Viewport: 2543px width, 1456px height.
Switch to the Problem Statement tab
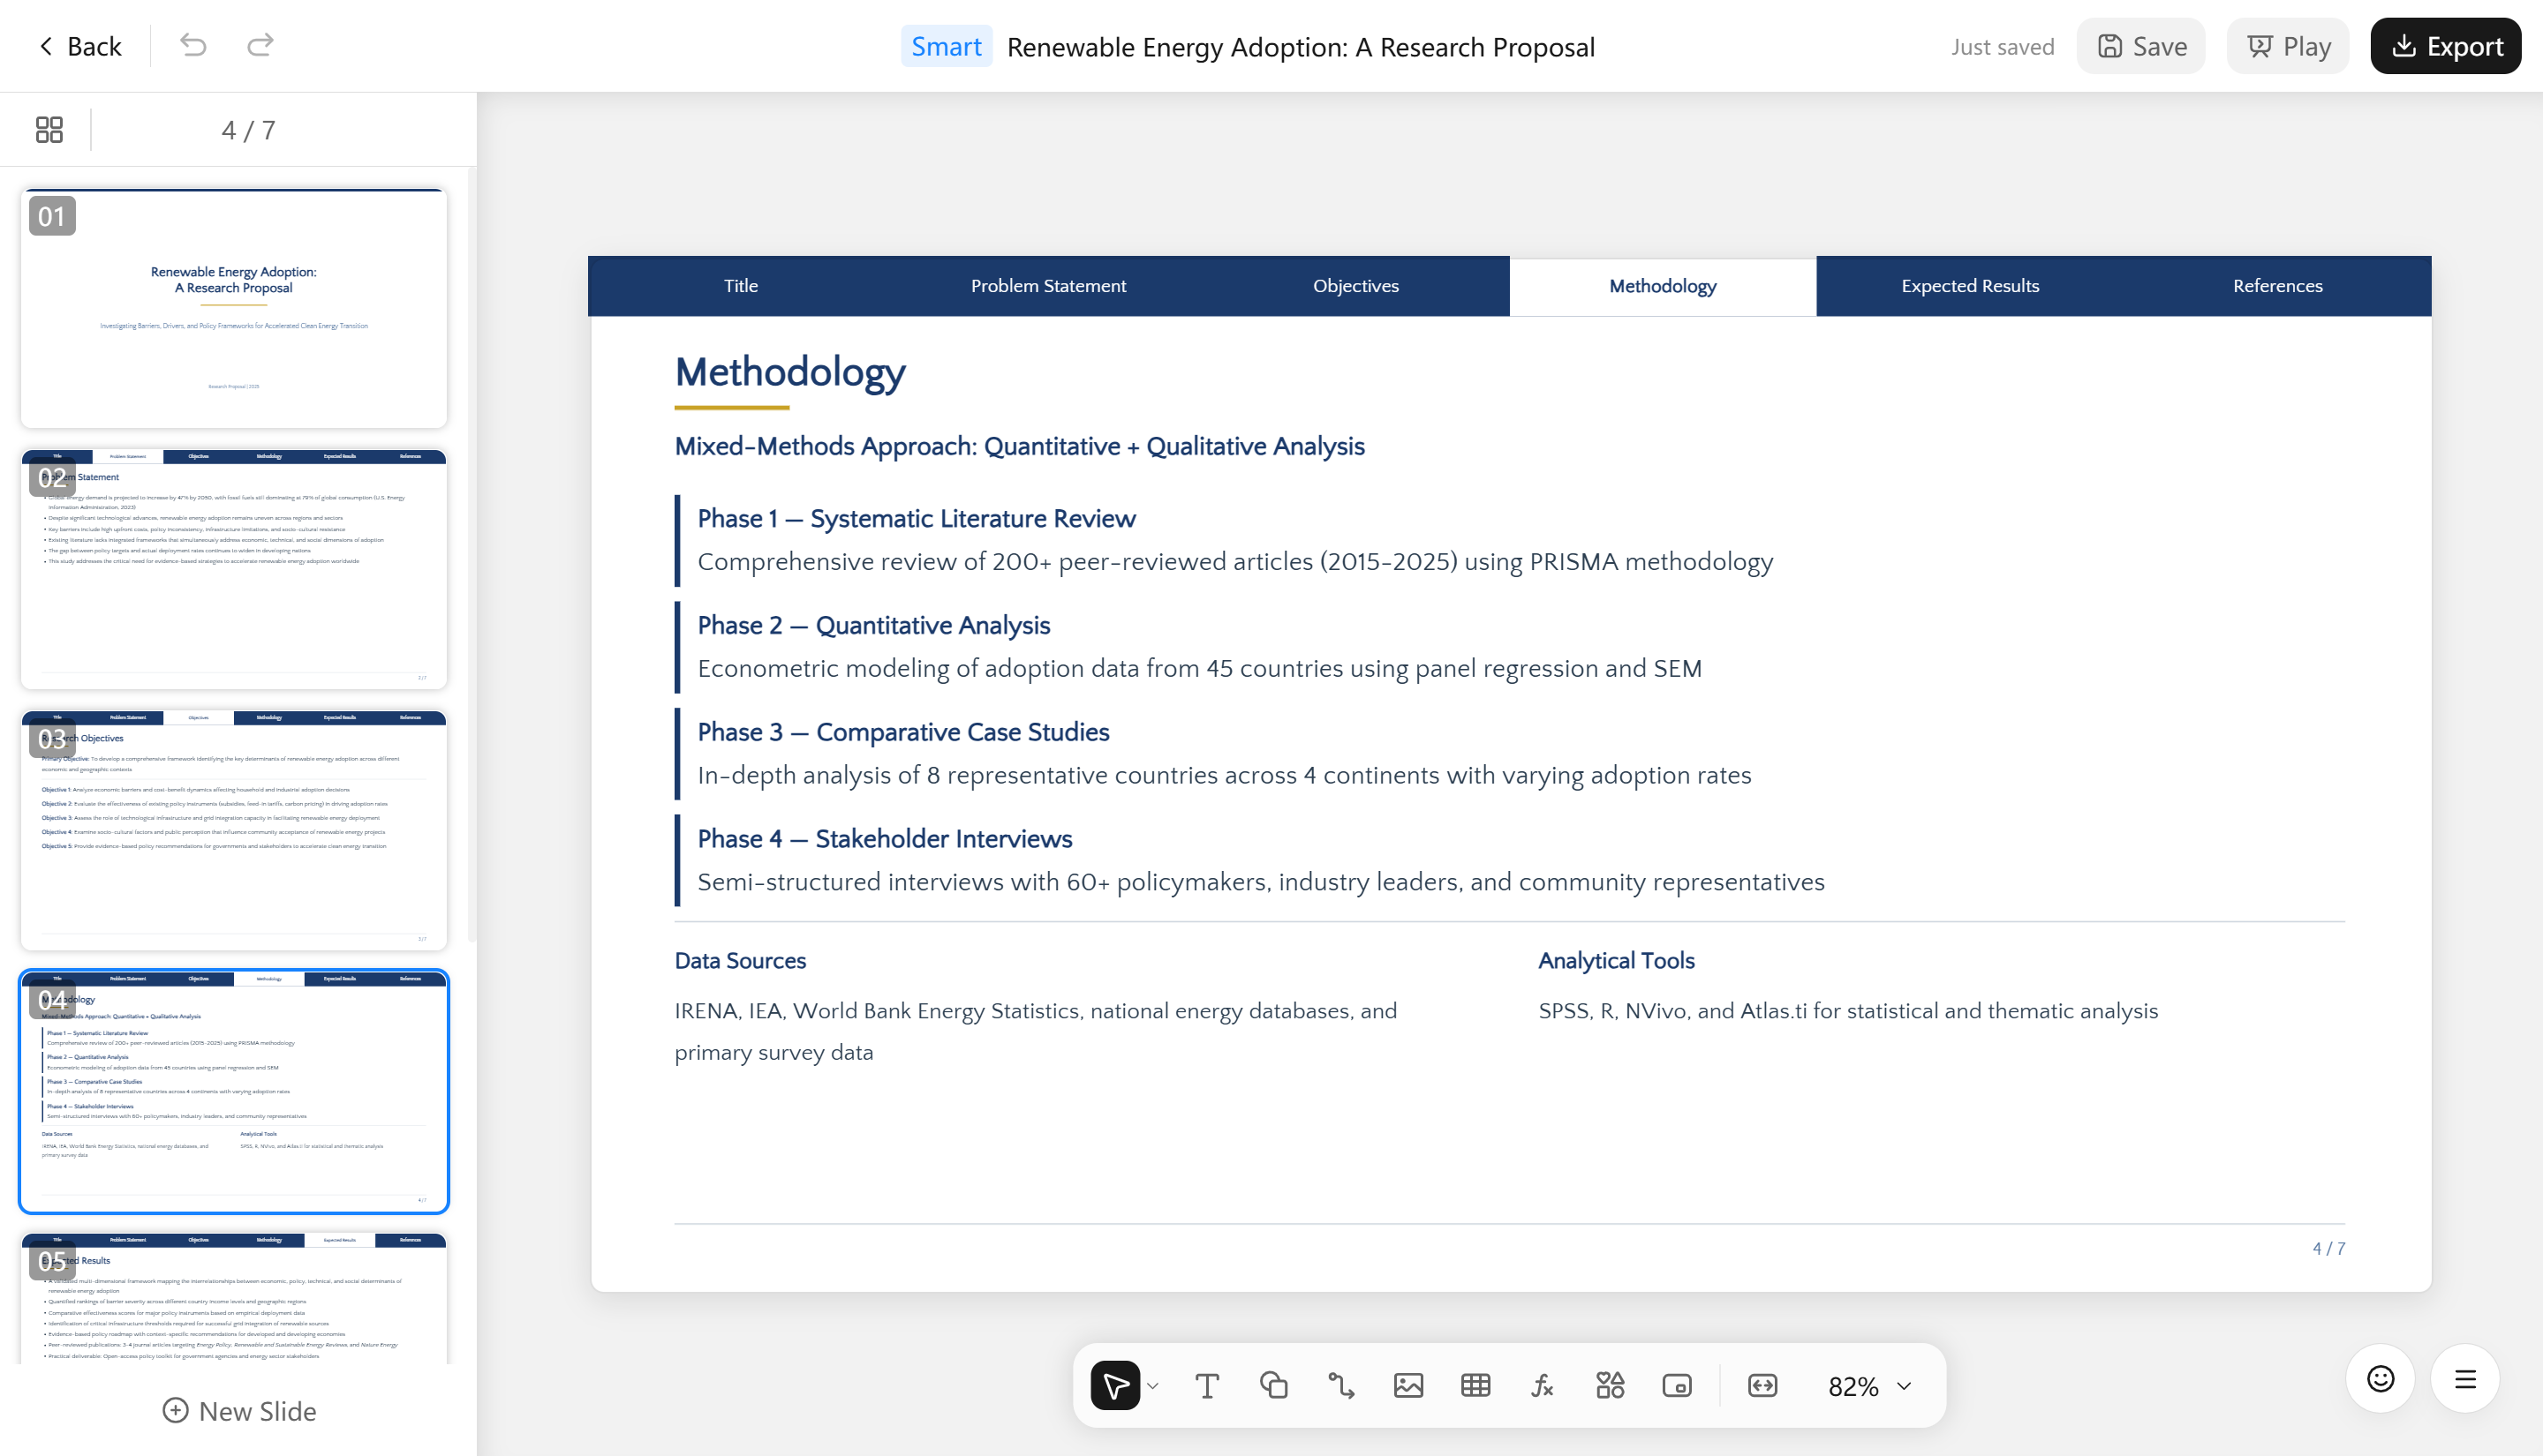pos(1048,286)
